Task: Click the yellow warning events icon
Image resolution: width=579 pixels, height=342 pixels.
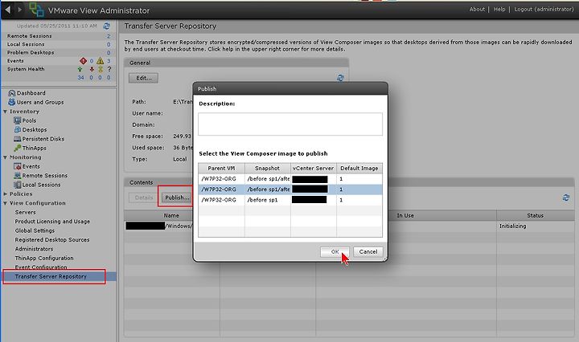Action: pyautogui.click(x=100, y=61)
